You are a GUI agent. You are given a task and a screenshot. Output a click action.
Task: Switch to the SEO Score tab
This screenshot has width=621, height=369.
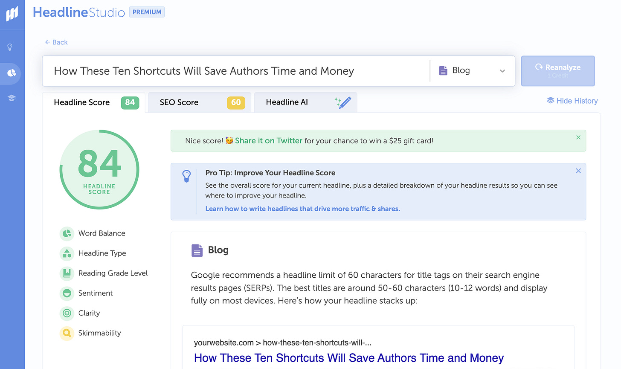click(200, 102)
